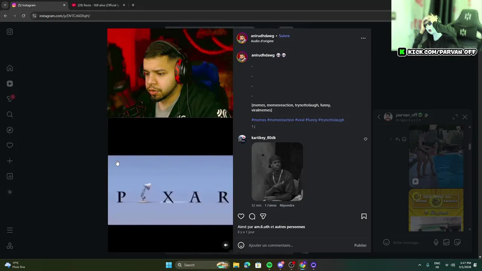
Task: Save the post with the bookmark icon
Action: [x=364, y=216]
